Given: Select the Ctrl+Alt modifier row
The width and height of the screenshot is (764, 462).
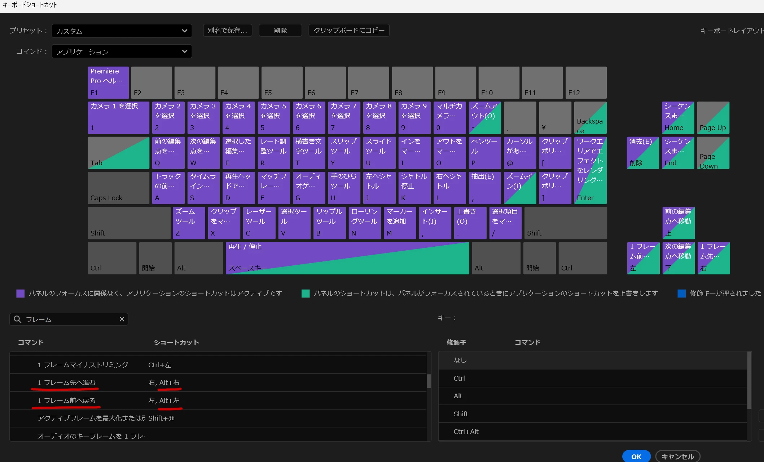Looking at the screenshot, I should [x=593, y=431].
